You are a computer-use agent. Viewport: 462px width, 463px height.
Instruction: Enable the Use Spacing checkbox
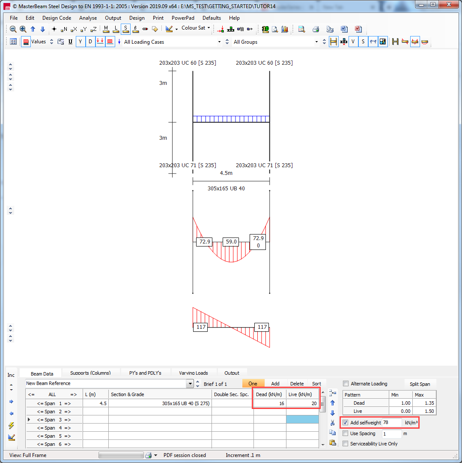346,433
